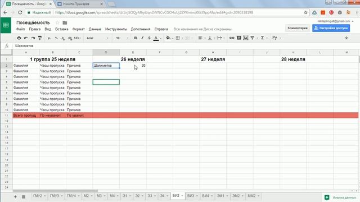Switch to the ГМУ2 sheet tab
Screen dimensions: 360x202
[38, 196]
